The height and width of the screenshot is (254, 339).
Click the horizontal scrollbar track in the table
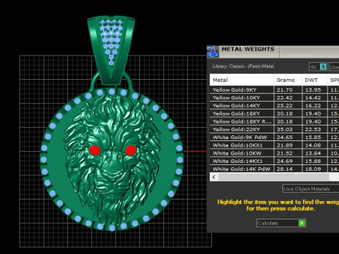[x=273, y=177]
